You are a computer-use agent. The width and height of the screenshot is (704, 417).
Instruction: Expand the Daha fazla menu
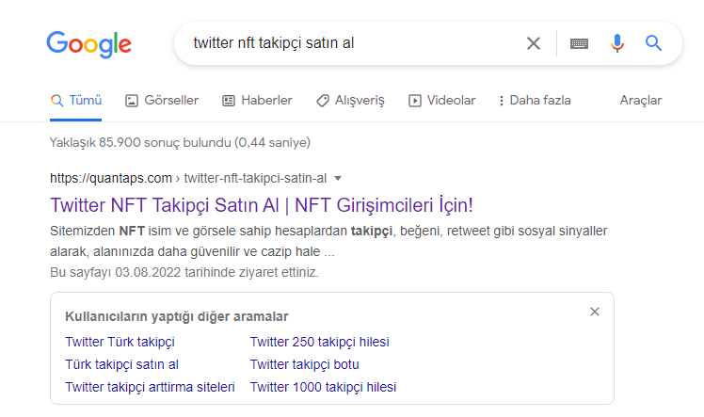(535, 100)
